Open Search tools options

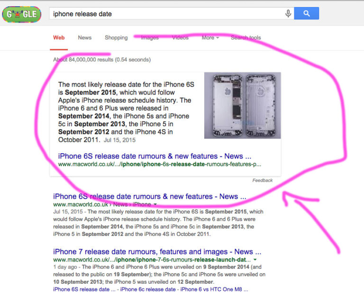[246, 37]
